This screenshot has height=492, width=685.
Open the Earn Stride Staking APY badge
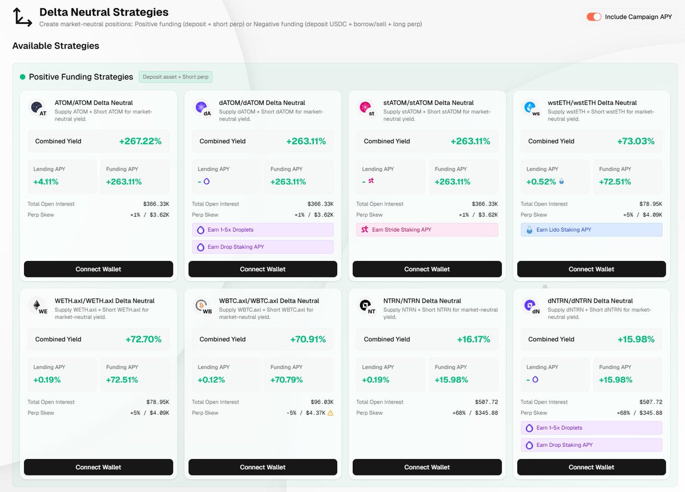pyautogui.click(x=427, y=229)
